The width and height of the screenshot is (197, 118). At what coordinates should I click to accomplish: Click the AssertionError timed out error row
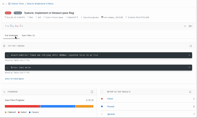(x=99, y=55)
